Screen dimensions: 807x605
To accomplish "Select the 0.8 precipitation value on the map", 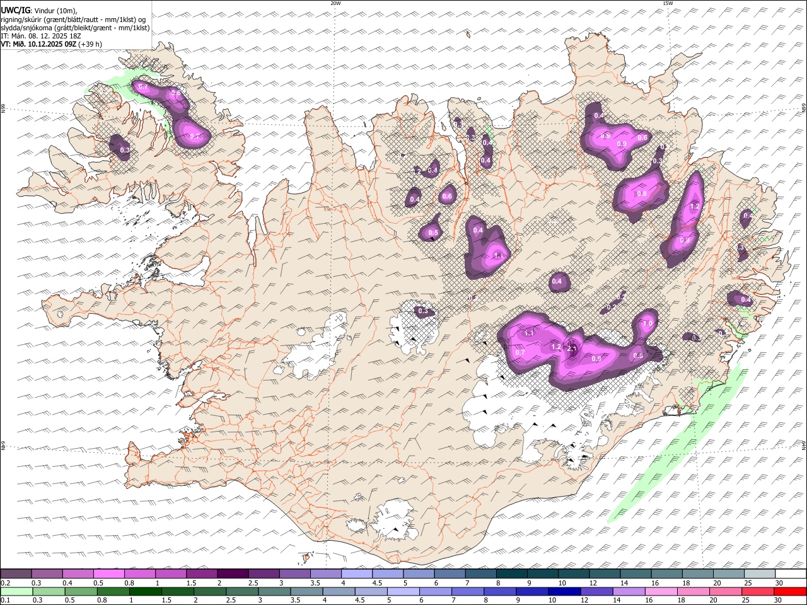I will pos(642,193).
